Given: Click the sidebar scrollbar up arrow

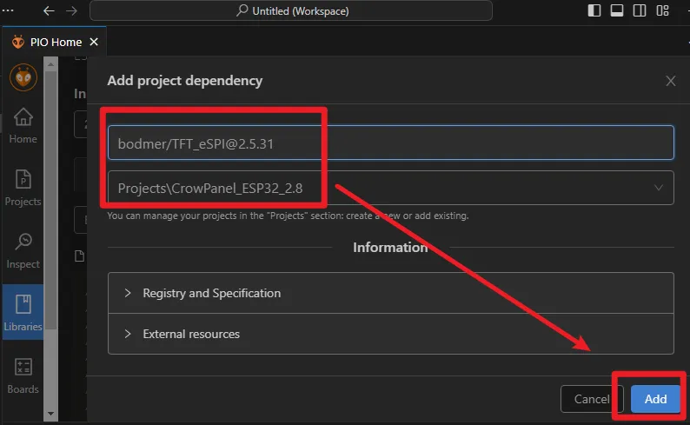Looking at the screenshot, I should click(50, 64).
